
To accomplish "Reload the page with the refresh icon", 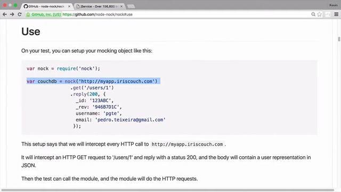I will pos(20,14).
